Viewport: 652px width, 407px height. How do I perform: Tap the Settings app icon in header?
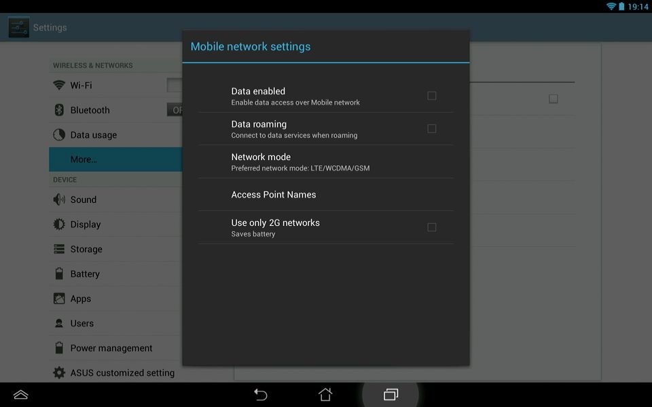click(19, 27)
